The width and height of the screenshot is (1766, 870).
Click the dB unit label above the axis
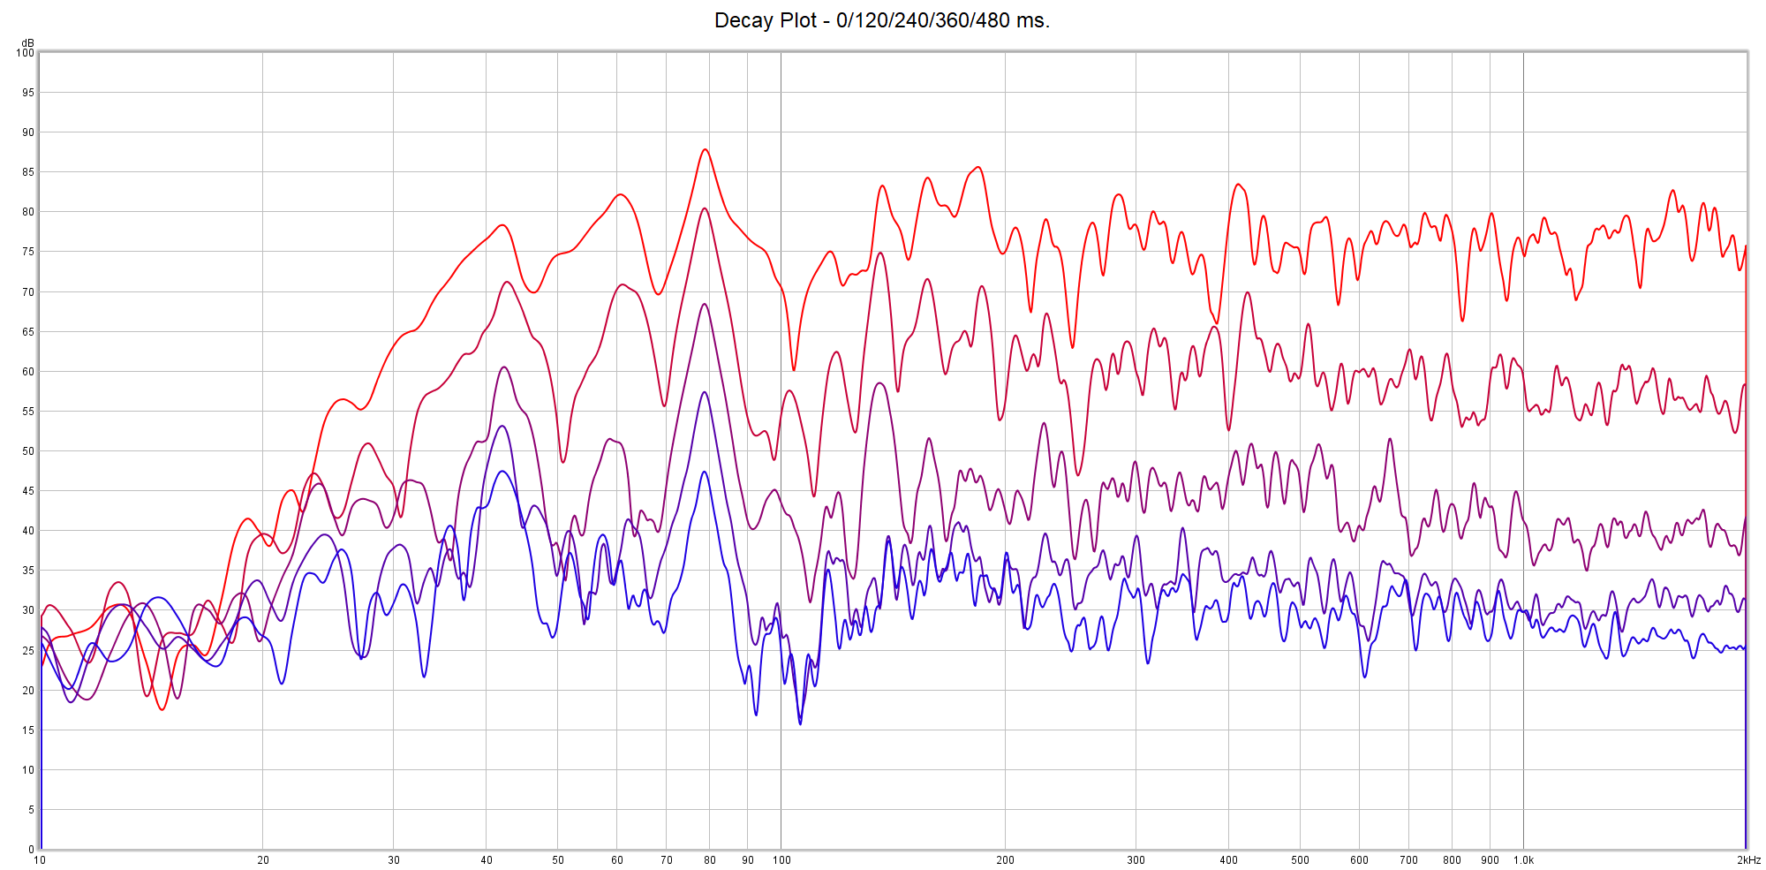coord(27,42)
